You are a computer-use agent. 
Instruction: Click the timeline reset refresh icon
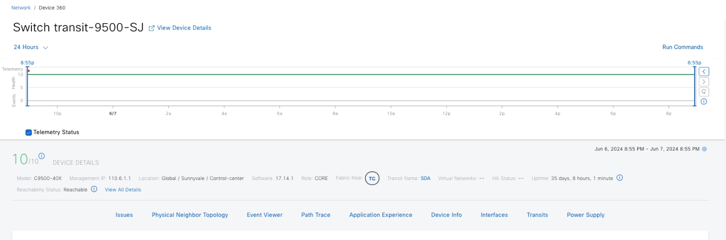(704, 92)
